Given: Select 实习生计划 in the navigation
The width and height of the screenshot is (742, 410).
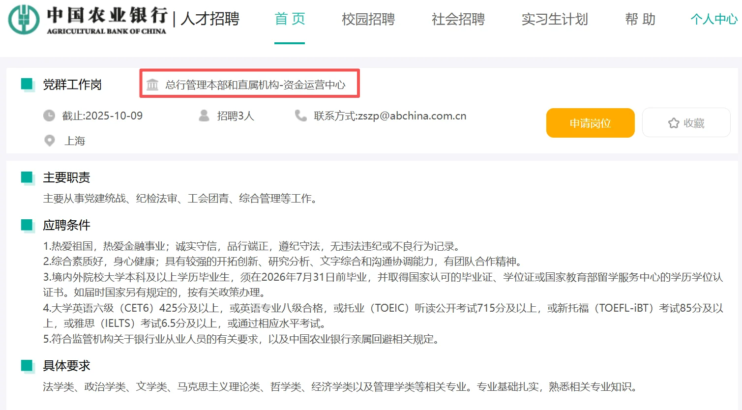Looking at the screenshot, I should 555,19.
